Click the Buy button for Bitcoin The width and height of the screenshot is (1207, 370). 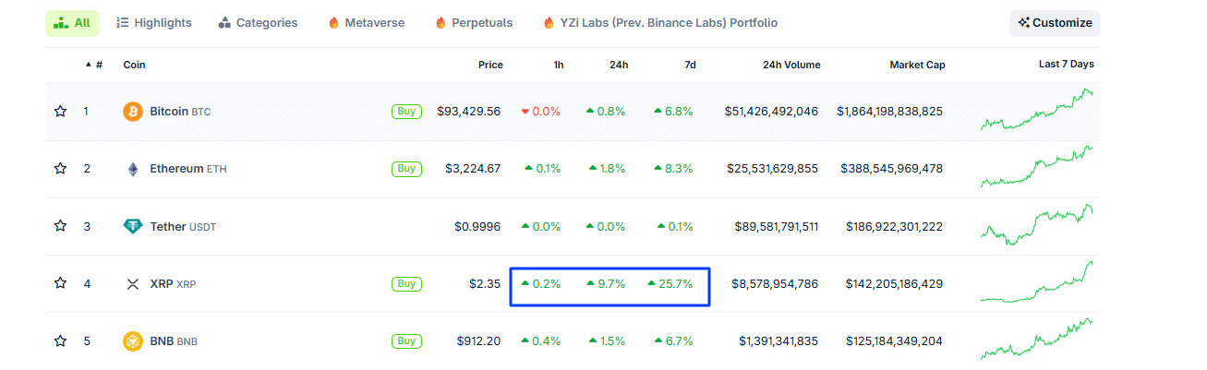[x=406, y=112]
